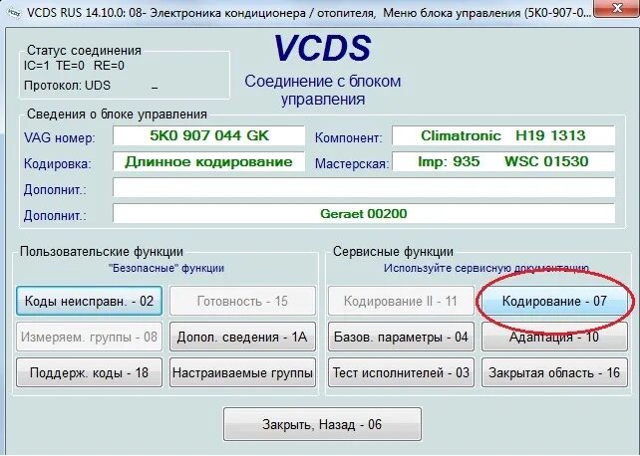Open 'Кодирование - 07' coding function
640x456 pixels.
(554, 301)
